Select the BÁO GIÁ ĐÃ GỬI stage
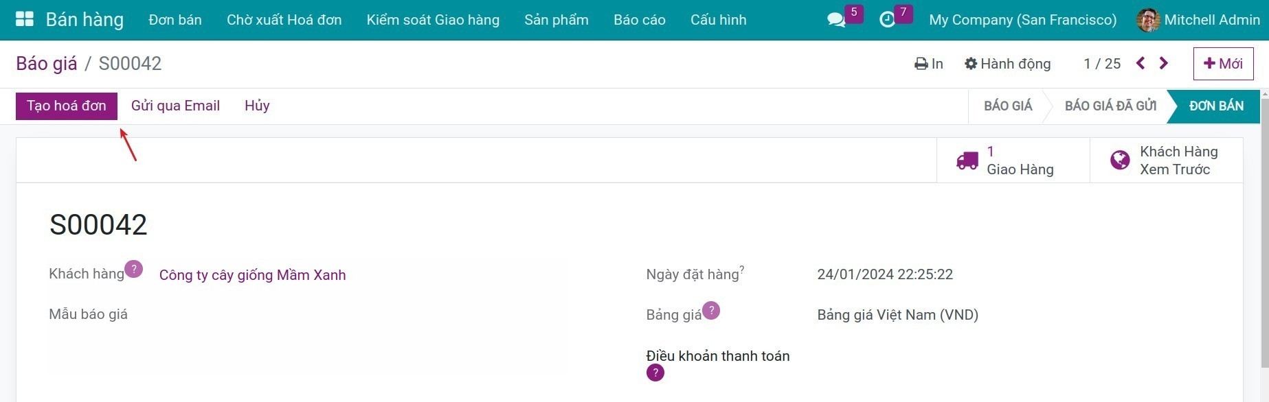Viewport: 1269px width, 402px height. tap(1110, 106)
